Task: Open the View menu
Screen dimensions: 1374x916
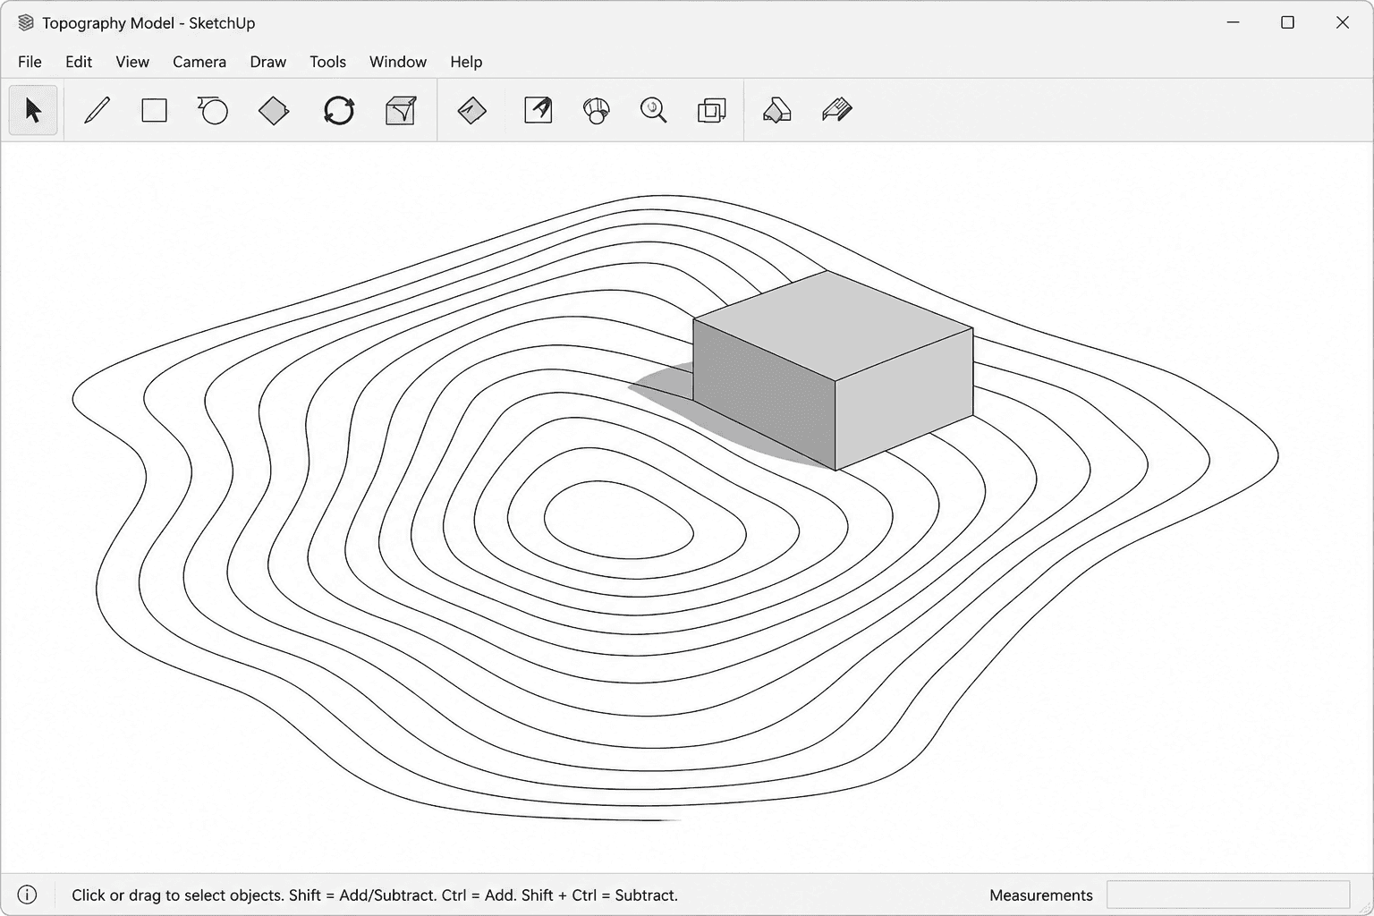Action: click(132, 62)
